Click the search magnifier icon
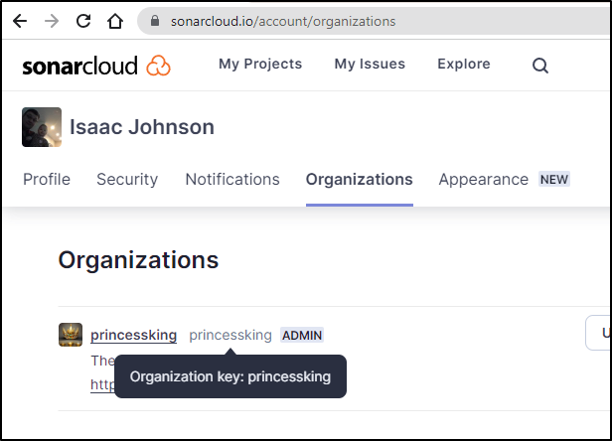The height and width of the screenshot is (441, 612). point(540,66)
